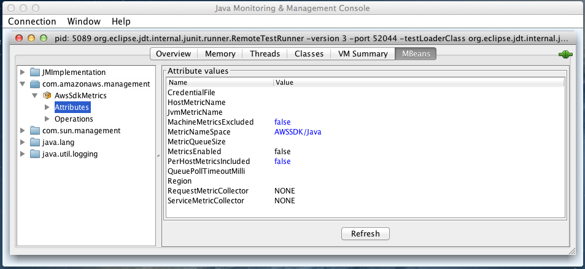Switch to the Overview tab
This screenshot has height=269, width=585.
click(x=174, y=53)
